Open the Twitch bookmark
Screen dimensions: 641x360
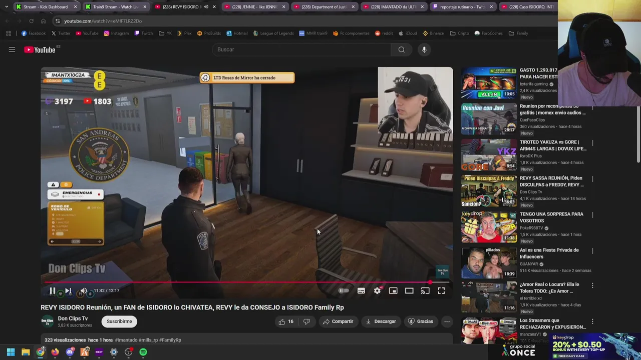pyautogui.click(x=143, y=33)
